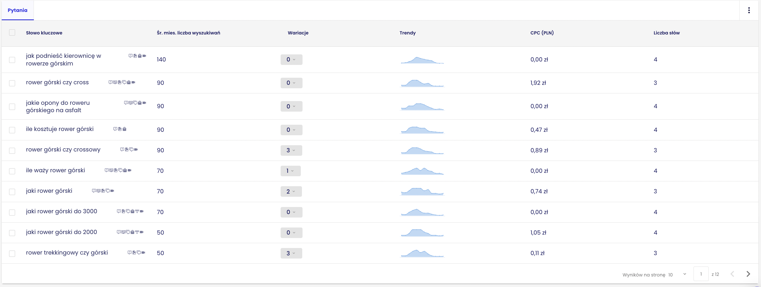Click shopping bag icon in 'ile kosztuje rower górski' row
This screenshot has width=761, height=287.
click(124, 129)
